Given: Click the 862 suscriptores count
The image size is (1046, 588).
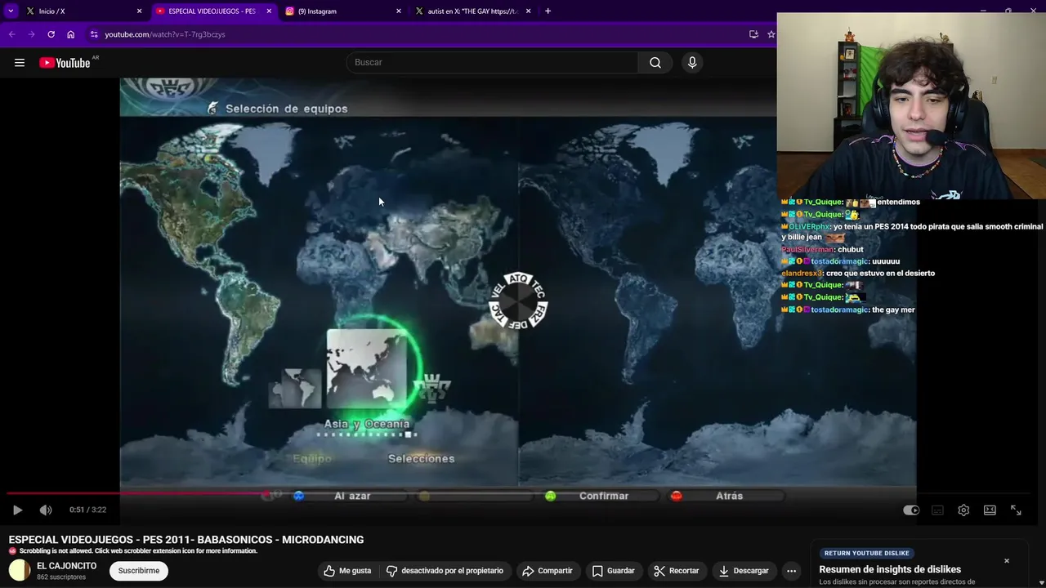Looking at the screenshot, I should click(x=61, y=577).
